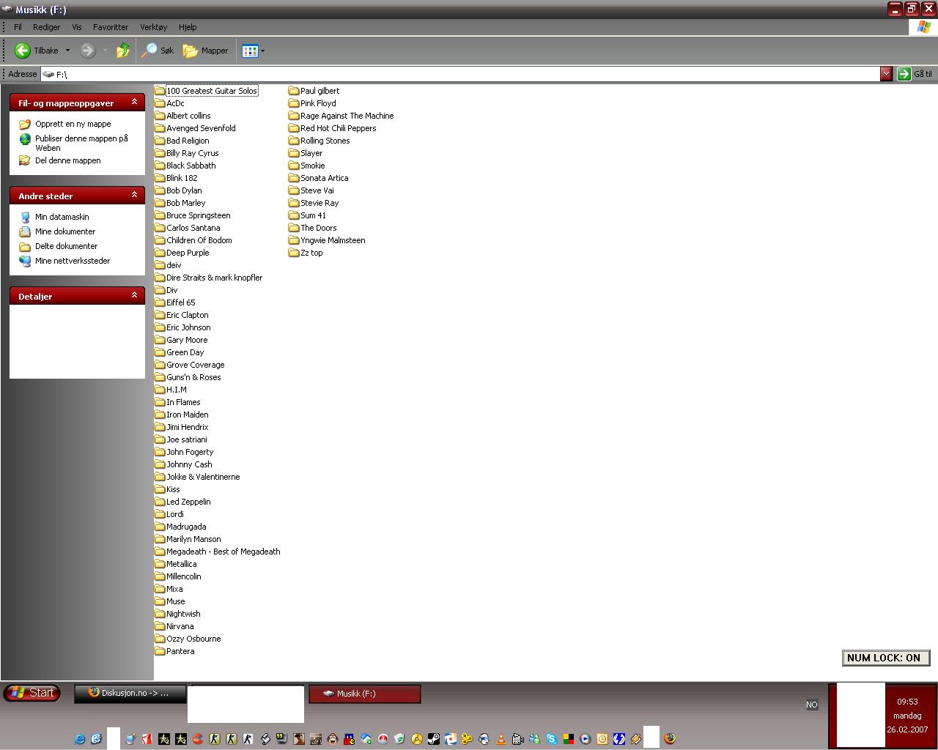Click the Red Hot Chili Peppers name
The width and height of the screenshot is (938, 750).
coord(338,128)
